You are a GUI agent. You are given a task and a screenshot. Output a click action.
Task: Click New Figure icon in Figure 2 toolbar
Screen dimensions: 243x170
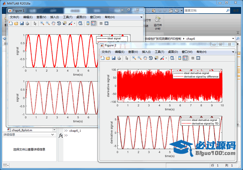[102, 58]
